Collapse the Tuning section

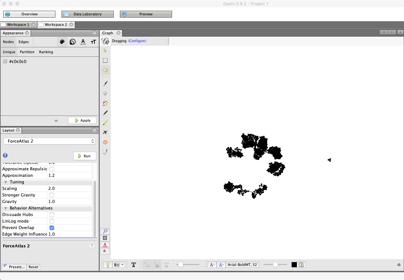point(6,182)
